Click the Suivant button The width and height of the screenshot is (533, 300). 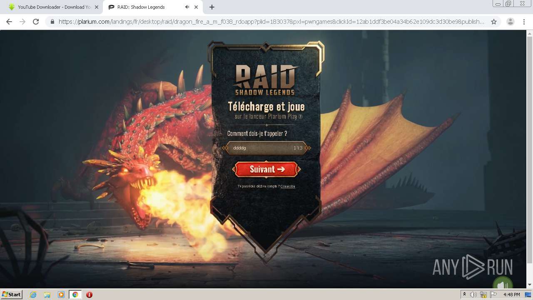(x=266, y=169)
